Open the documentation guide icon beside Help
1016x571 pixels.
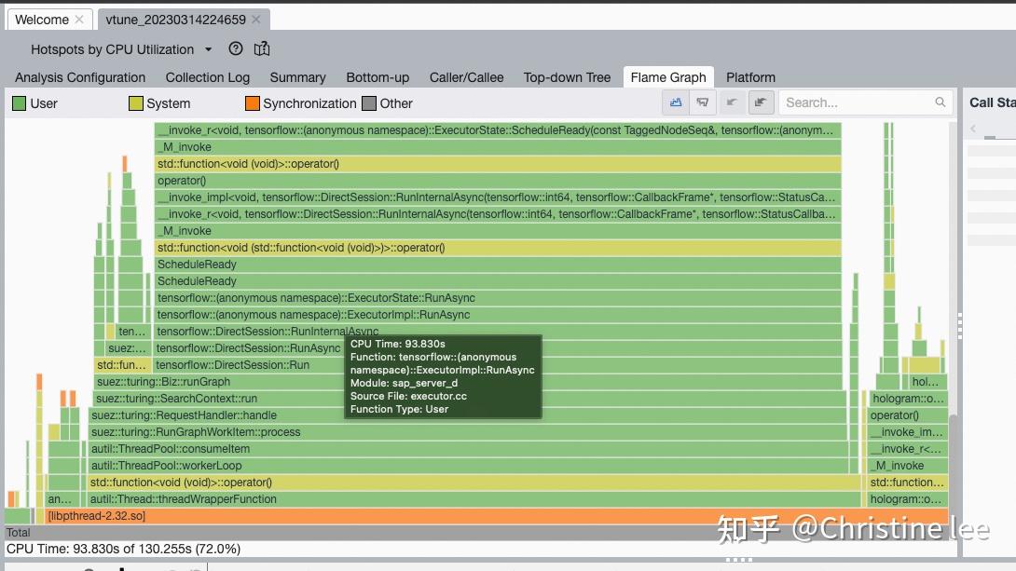point(262,48)
